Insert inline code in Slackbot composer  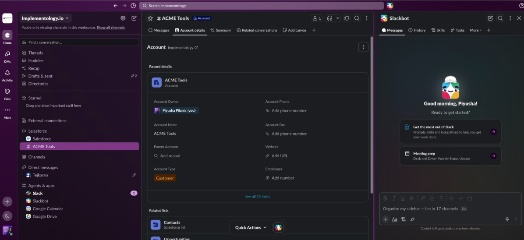461,198
